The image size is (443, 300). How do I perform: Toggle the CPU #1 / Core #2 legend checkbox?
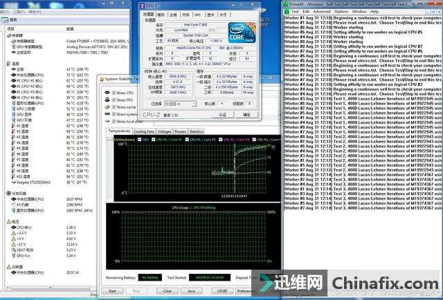pyautogui.click(x=187, y=140)
